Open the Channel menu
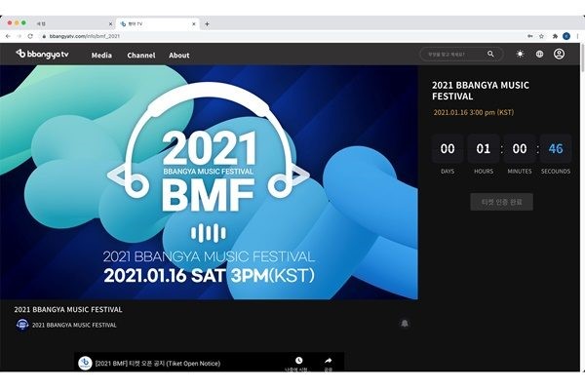This screenshot has height=390, width=585. click(x=140, y=56)
